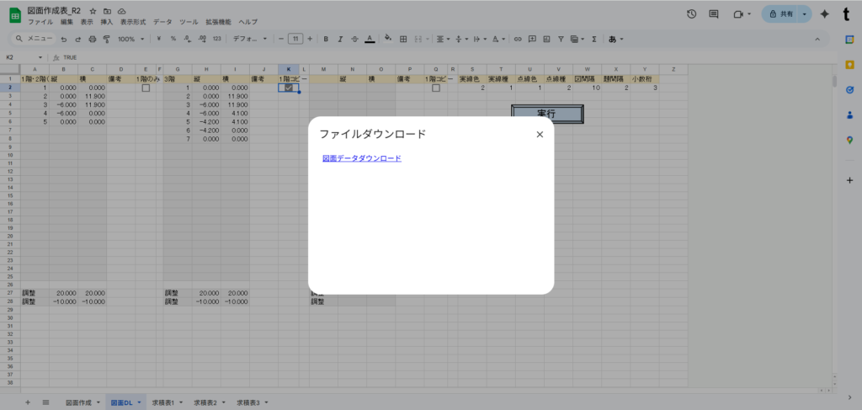Click the 共有 share button
862x410 pixels.
(780, 14)
